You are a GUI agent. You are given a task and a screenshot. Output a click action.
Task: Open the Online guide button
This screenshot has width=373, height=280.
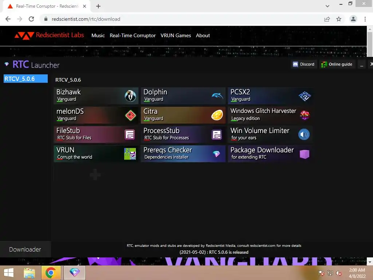[x=337, y=64]
